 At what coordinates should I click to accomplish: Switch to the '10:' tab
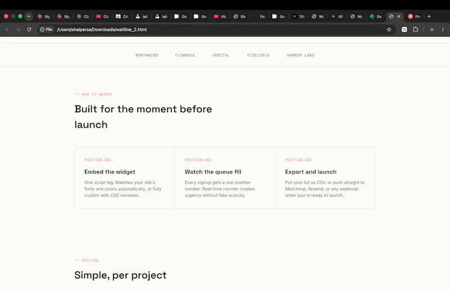[299, 16]
